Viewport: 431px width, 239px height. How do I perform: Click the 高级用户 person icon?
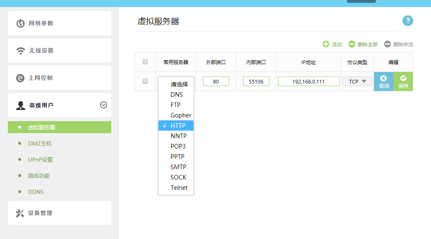20,105
